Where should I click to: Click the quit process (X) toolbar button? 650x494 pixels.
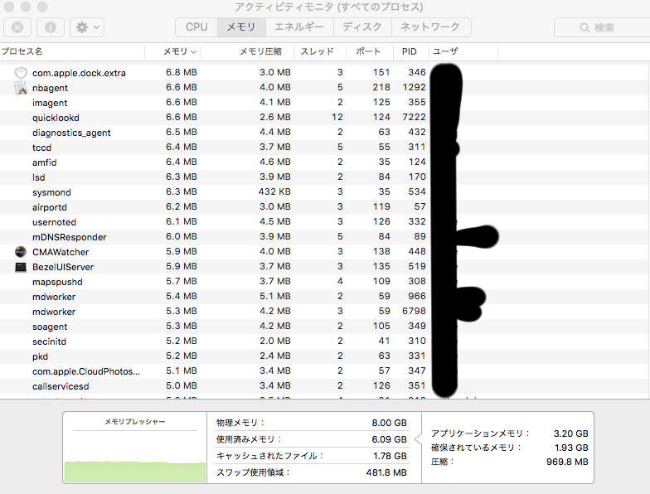tap(18, 27)
